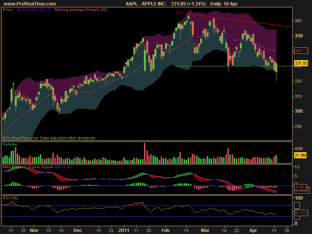312x234 pixels.
Task: Select the 310 price axis label
Action: (298, 96)
